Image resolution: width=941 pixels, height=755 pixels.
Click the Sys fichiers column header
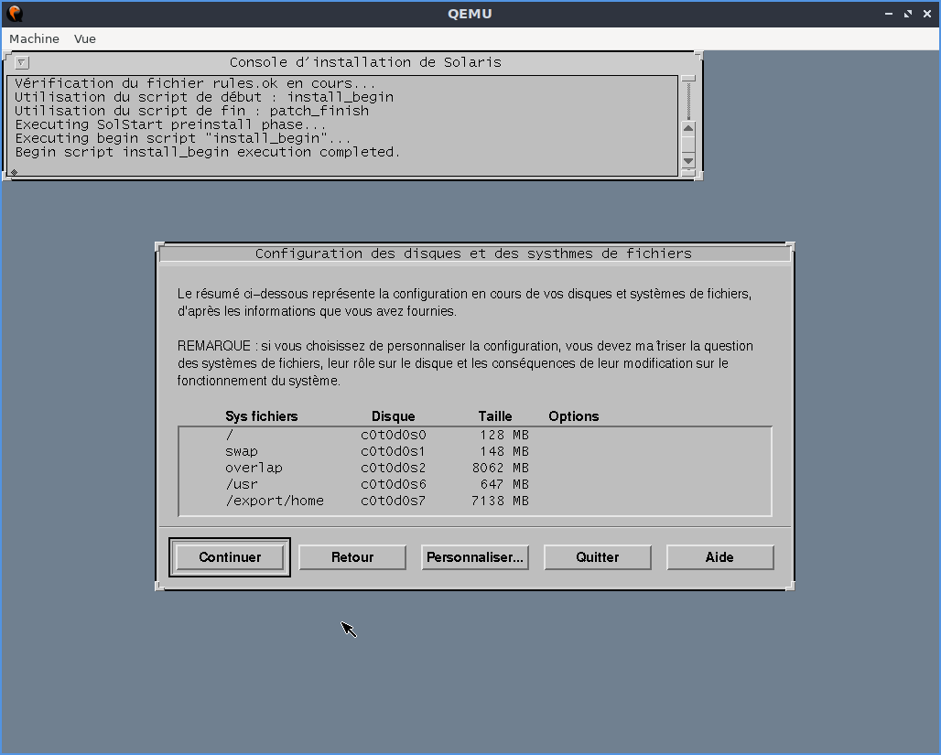click(x=262, y=415)
